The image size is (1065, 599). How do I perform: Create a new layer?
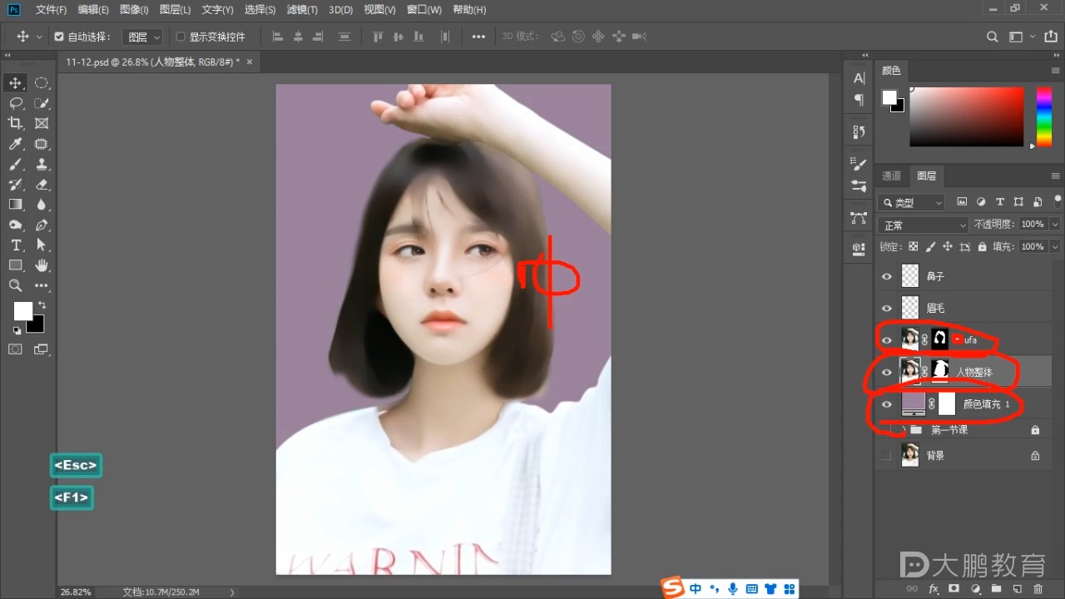[x=1017, y=589]
